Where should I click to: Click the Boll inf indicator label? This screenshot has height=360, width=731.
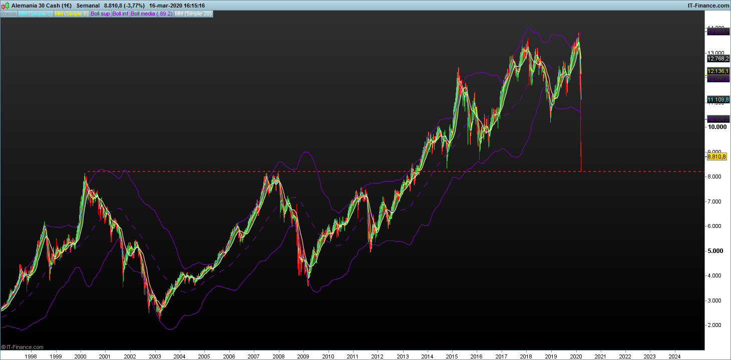coord(120,13)
